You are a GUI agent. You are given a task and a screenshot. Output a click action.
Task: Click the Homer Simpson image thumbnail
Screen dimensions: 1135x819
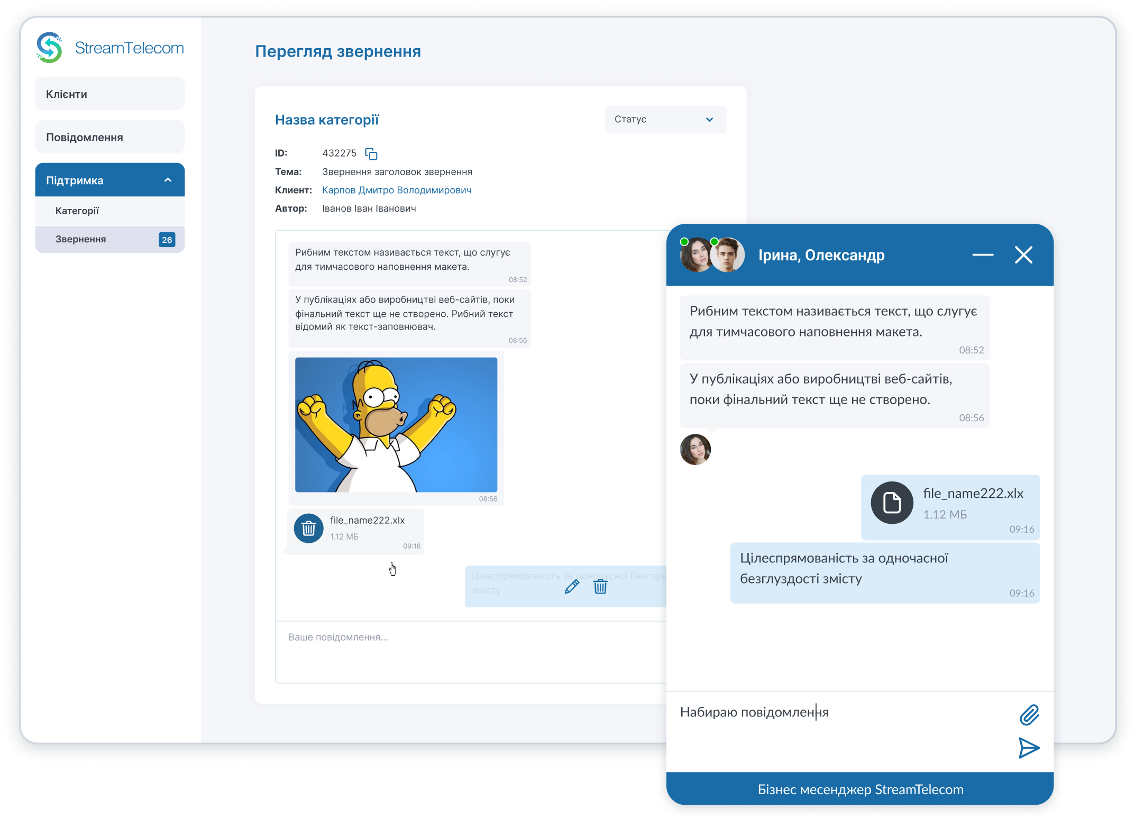[396, 424]
